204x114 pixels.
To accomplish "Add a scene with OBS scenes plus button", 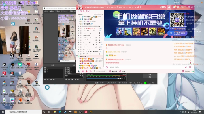I will click(x=45, y=79).
